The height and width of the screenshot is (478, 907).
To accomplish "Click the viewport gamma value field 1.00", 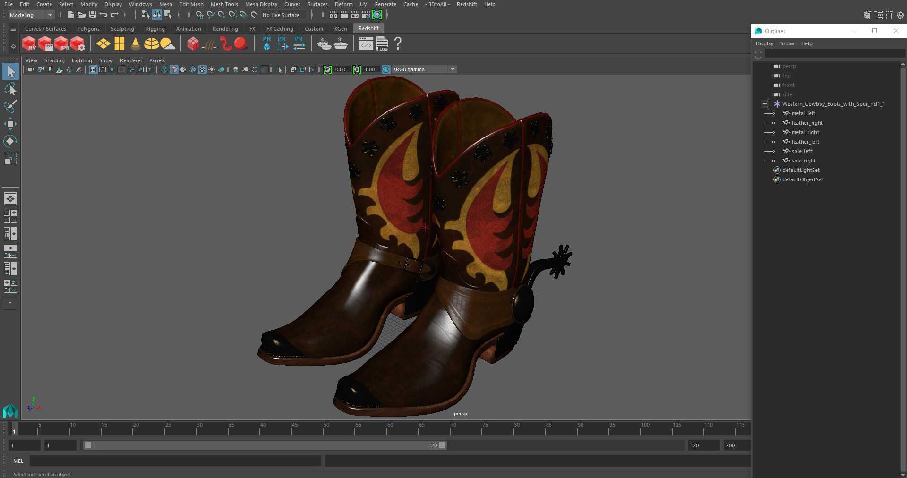I will pos(370,69).
